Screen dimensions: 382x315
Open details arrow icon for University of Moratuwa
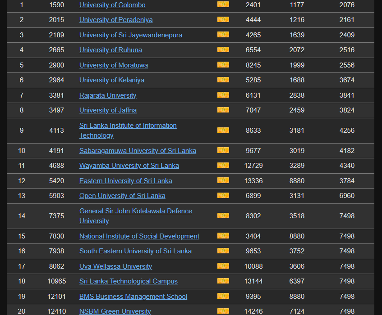[223, 65]
